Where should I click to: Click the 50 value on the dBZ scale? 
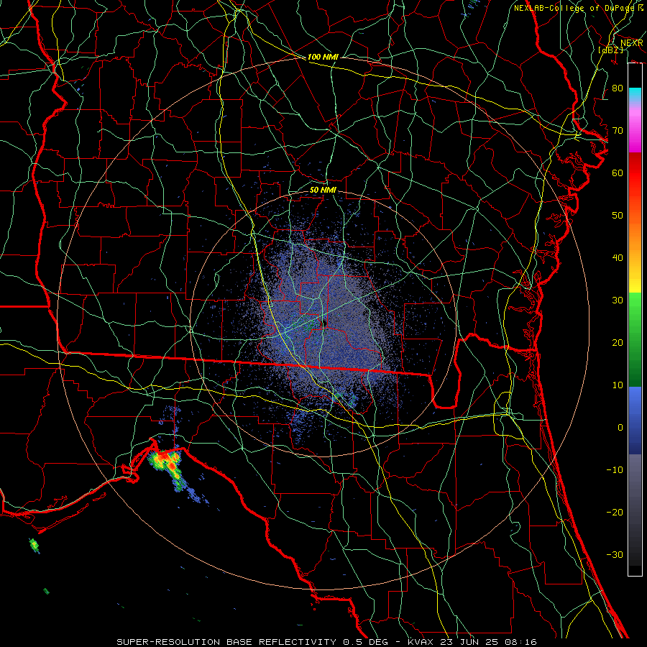[x=618, y=216]
